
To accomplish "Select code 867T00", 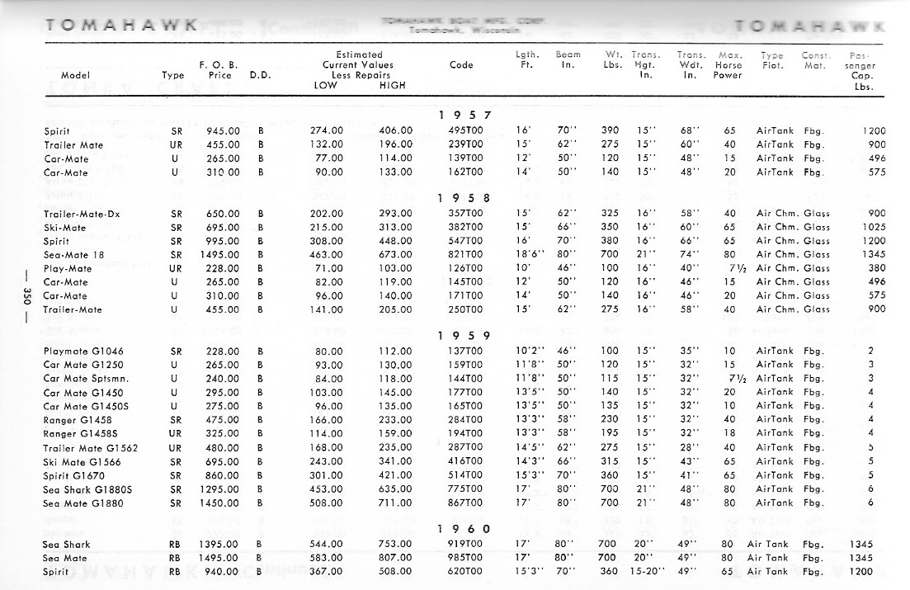I will (x=465, y=503).
